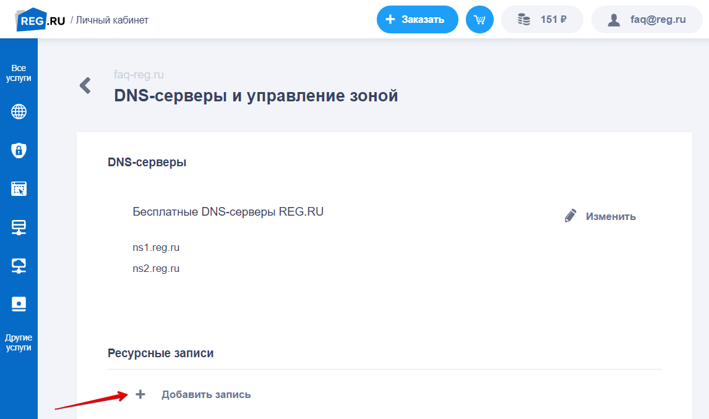Click the faq-reg.ru domain breadcrumb
The image size is (709, 419).
click(x=139, y=75)
